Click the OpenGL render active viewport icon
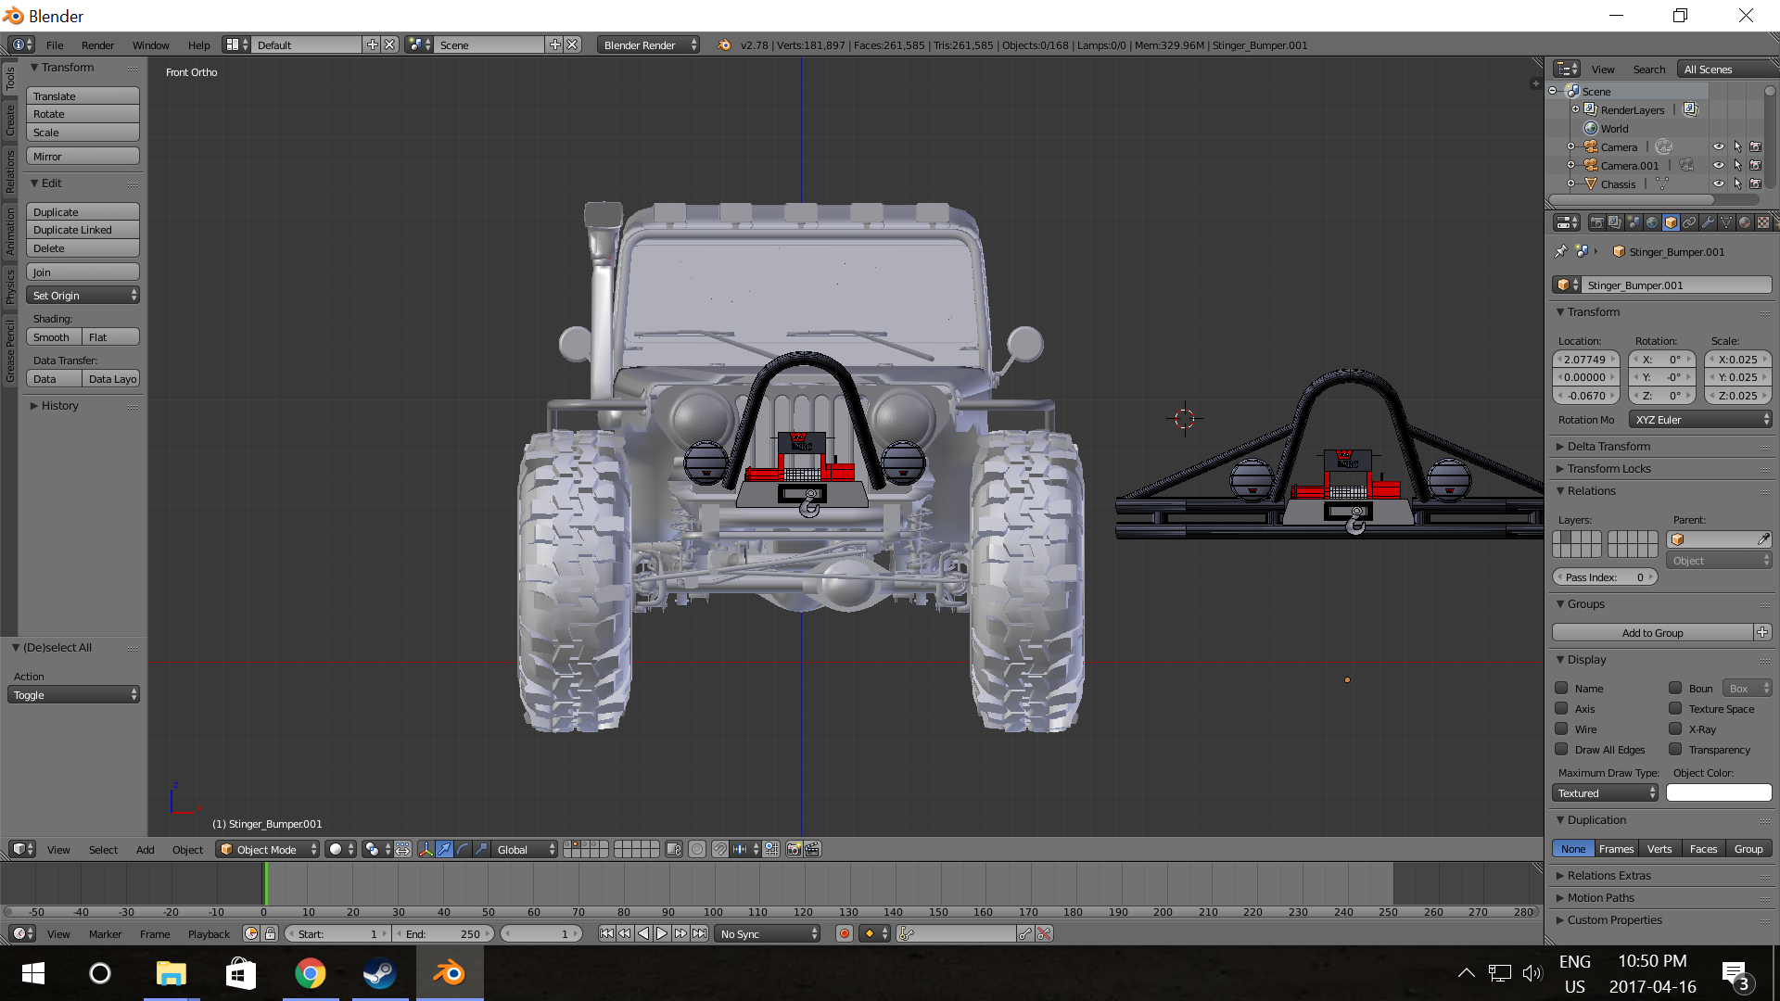The height and width of the screenshot is (1001, 1780). 794,849
